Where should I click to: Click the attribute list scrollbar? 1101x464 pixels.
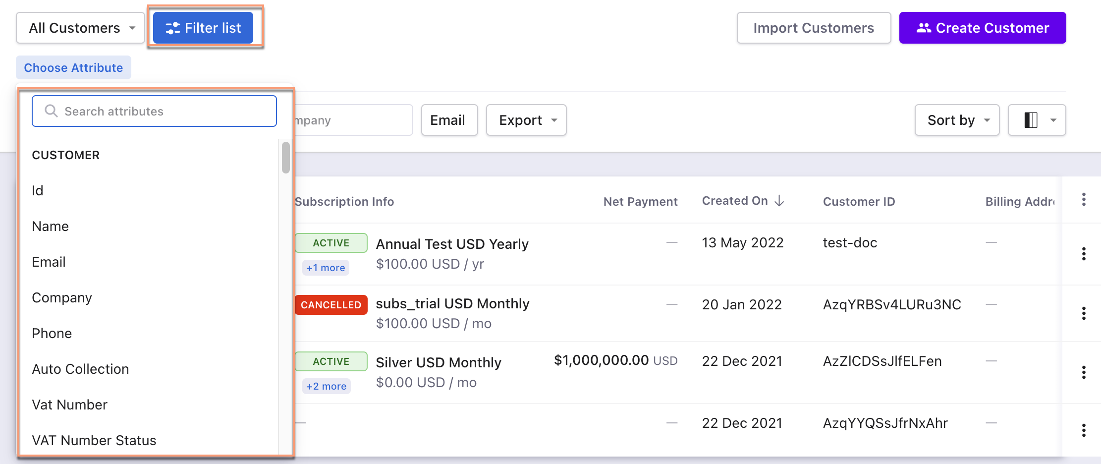[285, 158]
